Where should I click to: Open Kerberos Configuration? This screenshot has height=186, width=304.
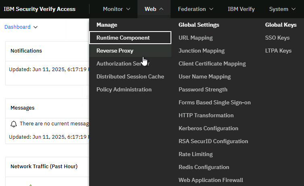[x=208, y=128]
